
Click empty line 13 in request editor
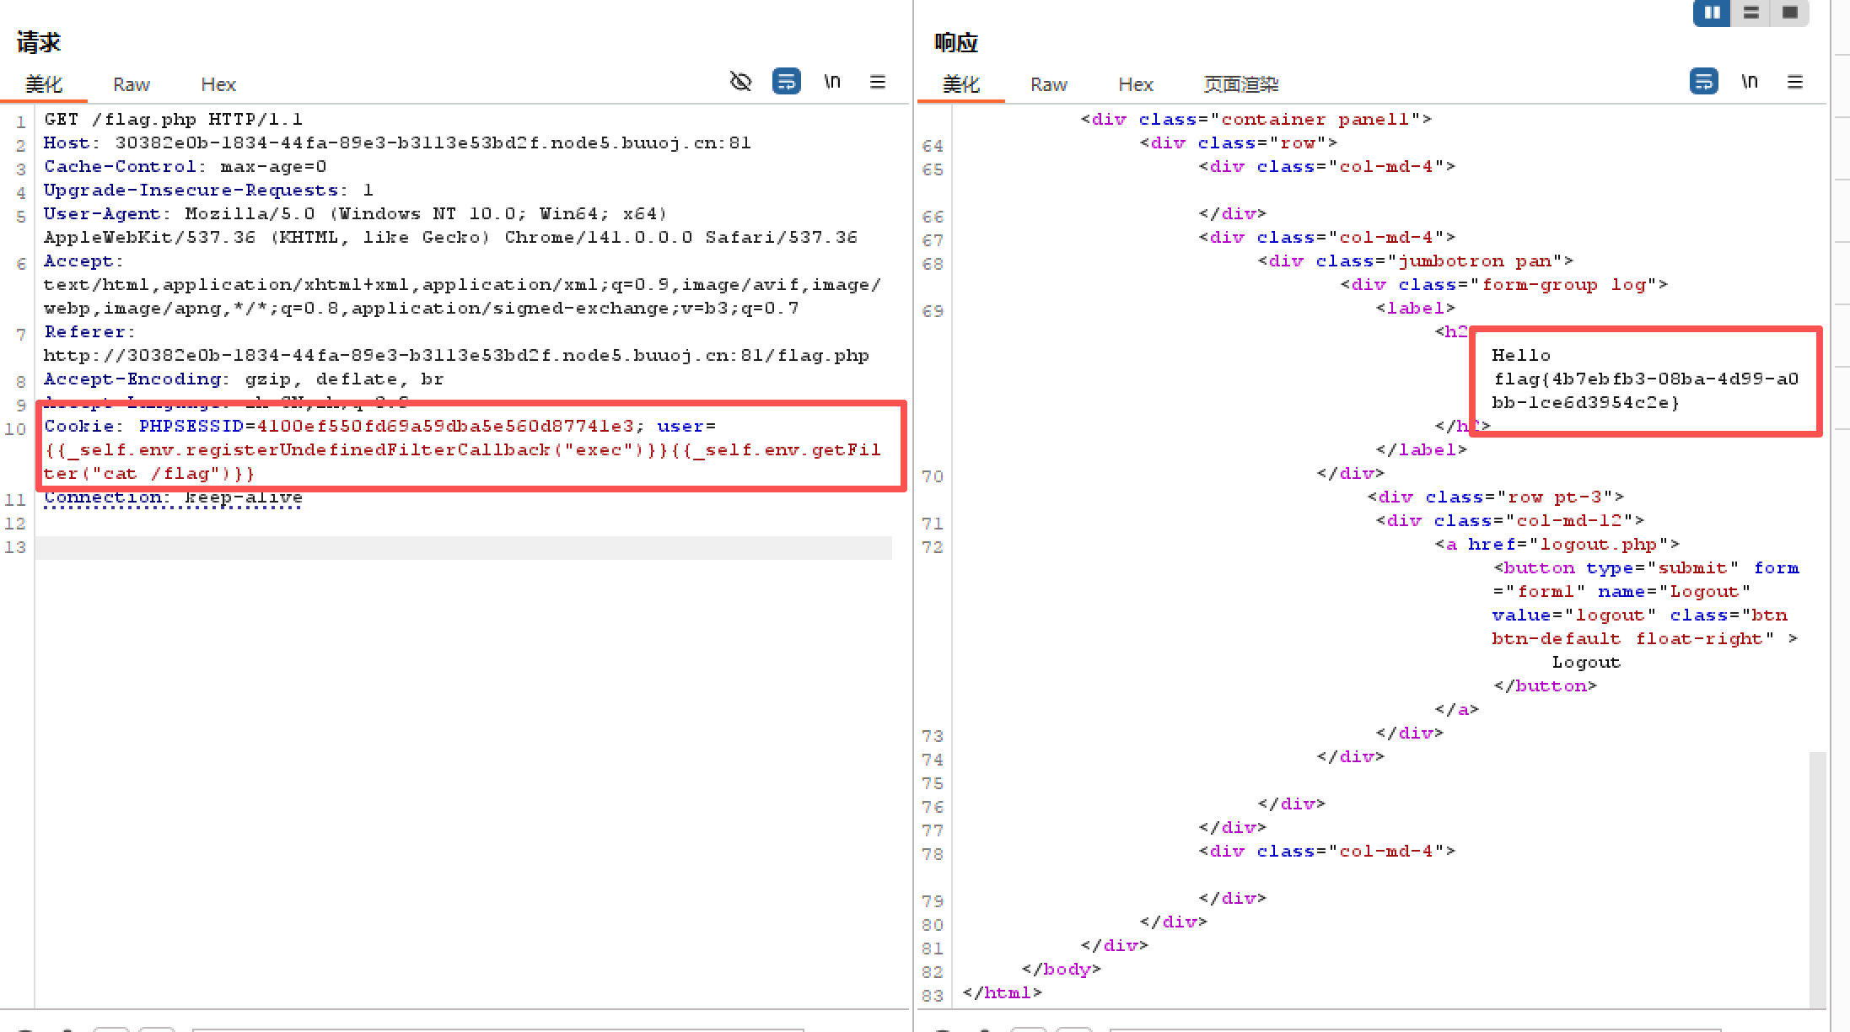coord(463,548)
